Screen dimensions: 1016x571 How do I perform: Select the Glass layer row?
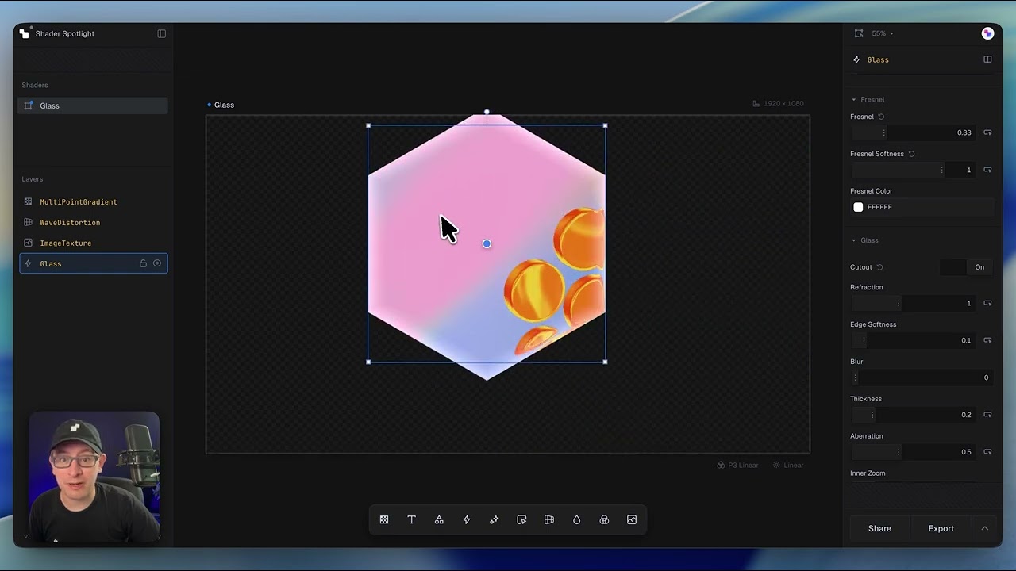(x=93, y=263)
